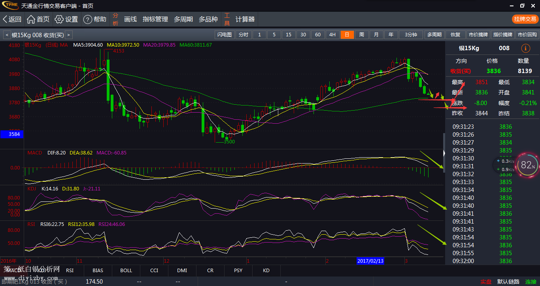
Task: Click the 市价回购 button
Action: pos(527,35)
